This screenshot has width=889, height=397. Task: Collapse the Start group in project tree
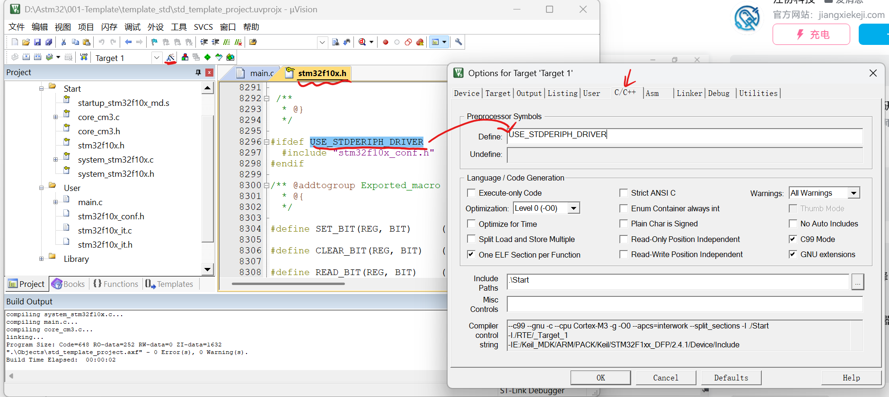click(x=41, y=89)
